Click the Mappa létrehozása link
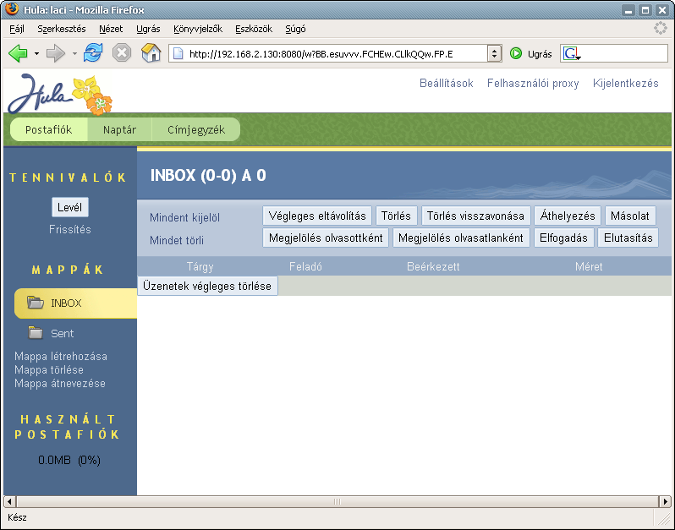Image resolution: width=675 pixels, height=530 pixels. (61, 356)
